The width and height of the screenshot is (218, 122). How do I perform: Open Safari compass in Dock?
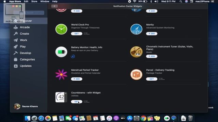(x=41, y=118)
